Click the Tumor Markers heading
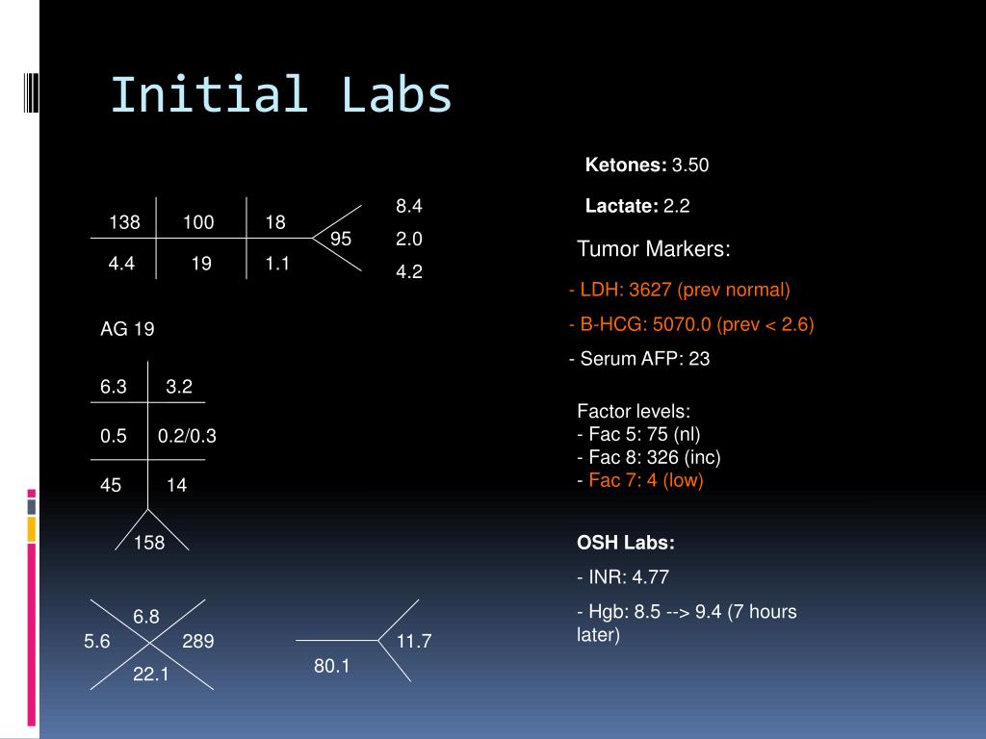Image resolution: width=986 pixels, height=739 pixels. 654,249
